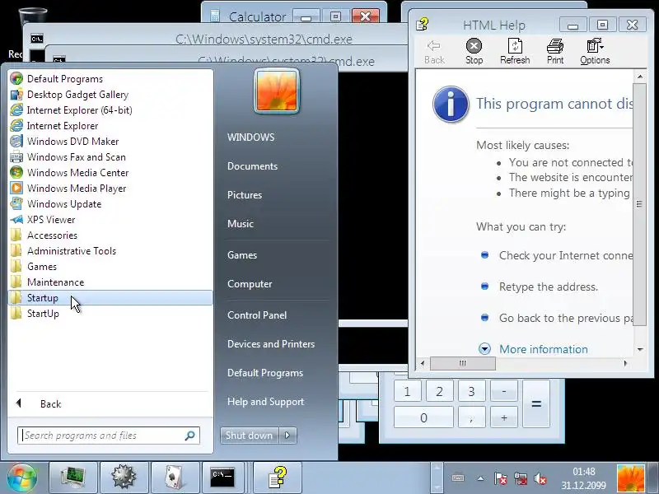Start Windows Media Center
Image resolution: width=659 pixels, height=494 pixels.
pos(110,173)
